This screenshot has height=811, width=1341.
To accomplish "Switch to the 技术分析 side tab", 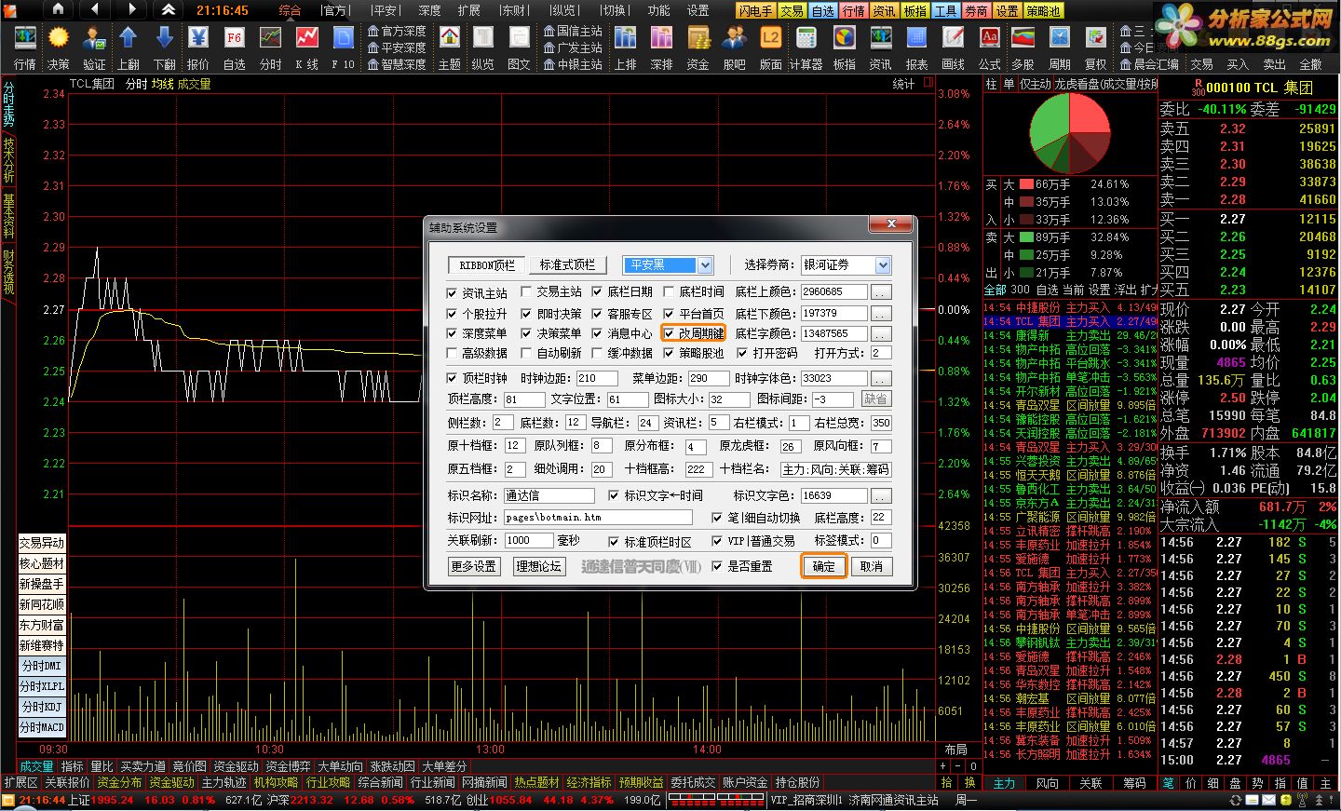I will [8, 160].
